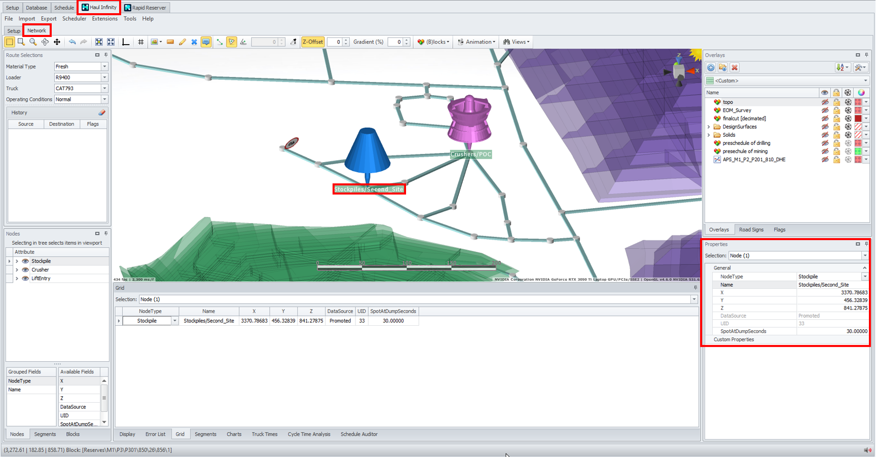
Task: Click the magnifier zoom tool
Action: coord(33,42)
